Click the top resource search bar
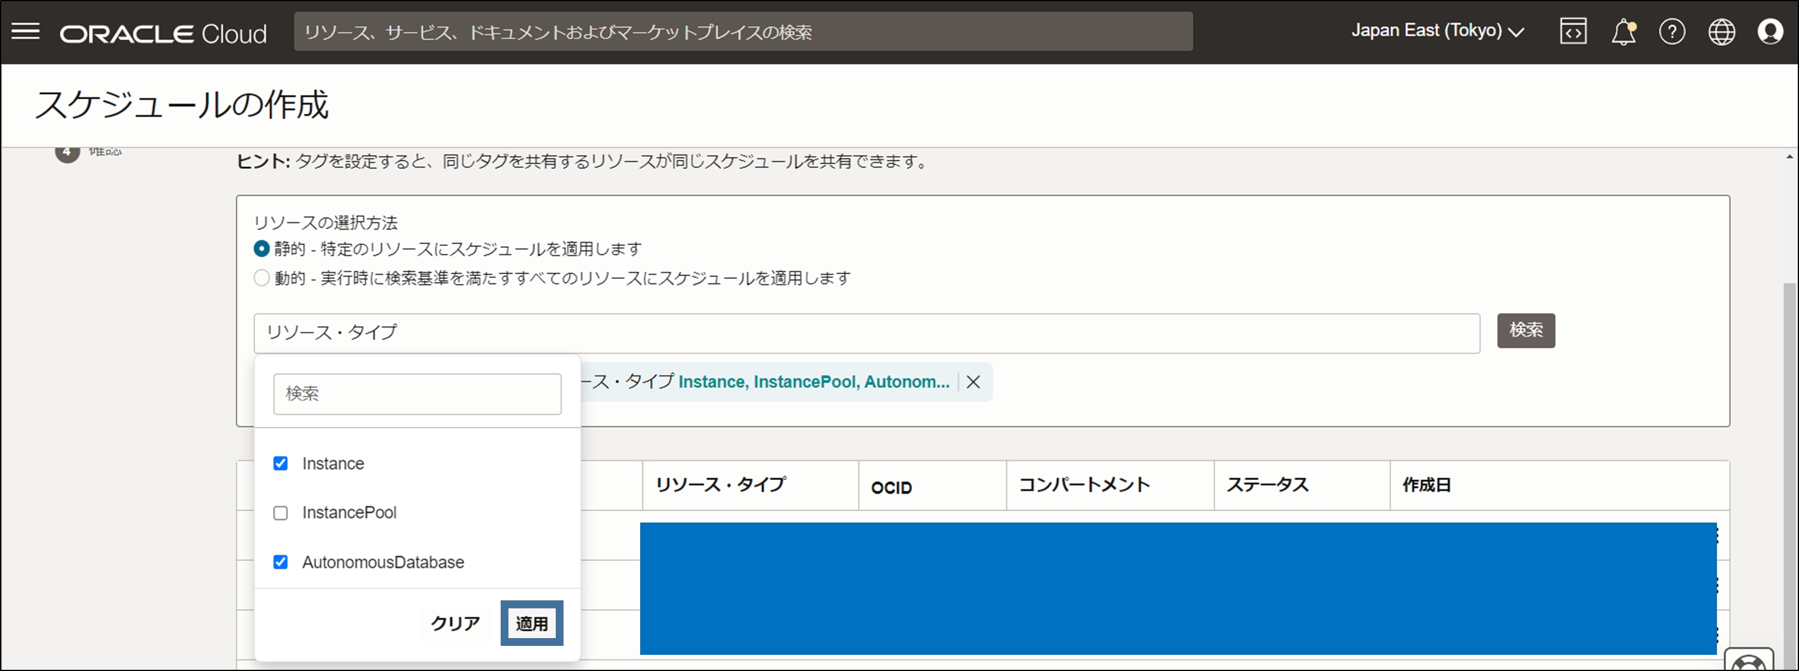The image size is (1799, 671). (743, 31)
